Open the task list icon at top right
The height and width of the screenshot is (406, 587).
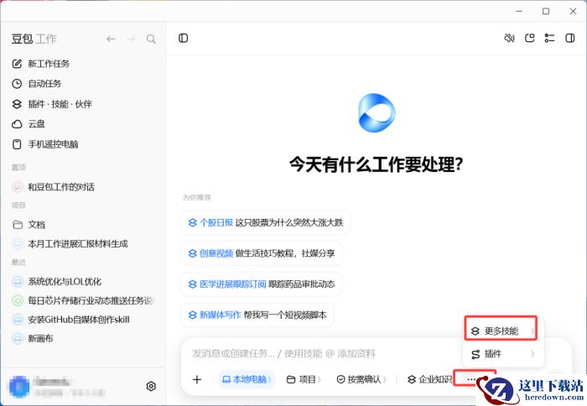tap(549, 39)
